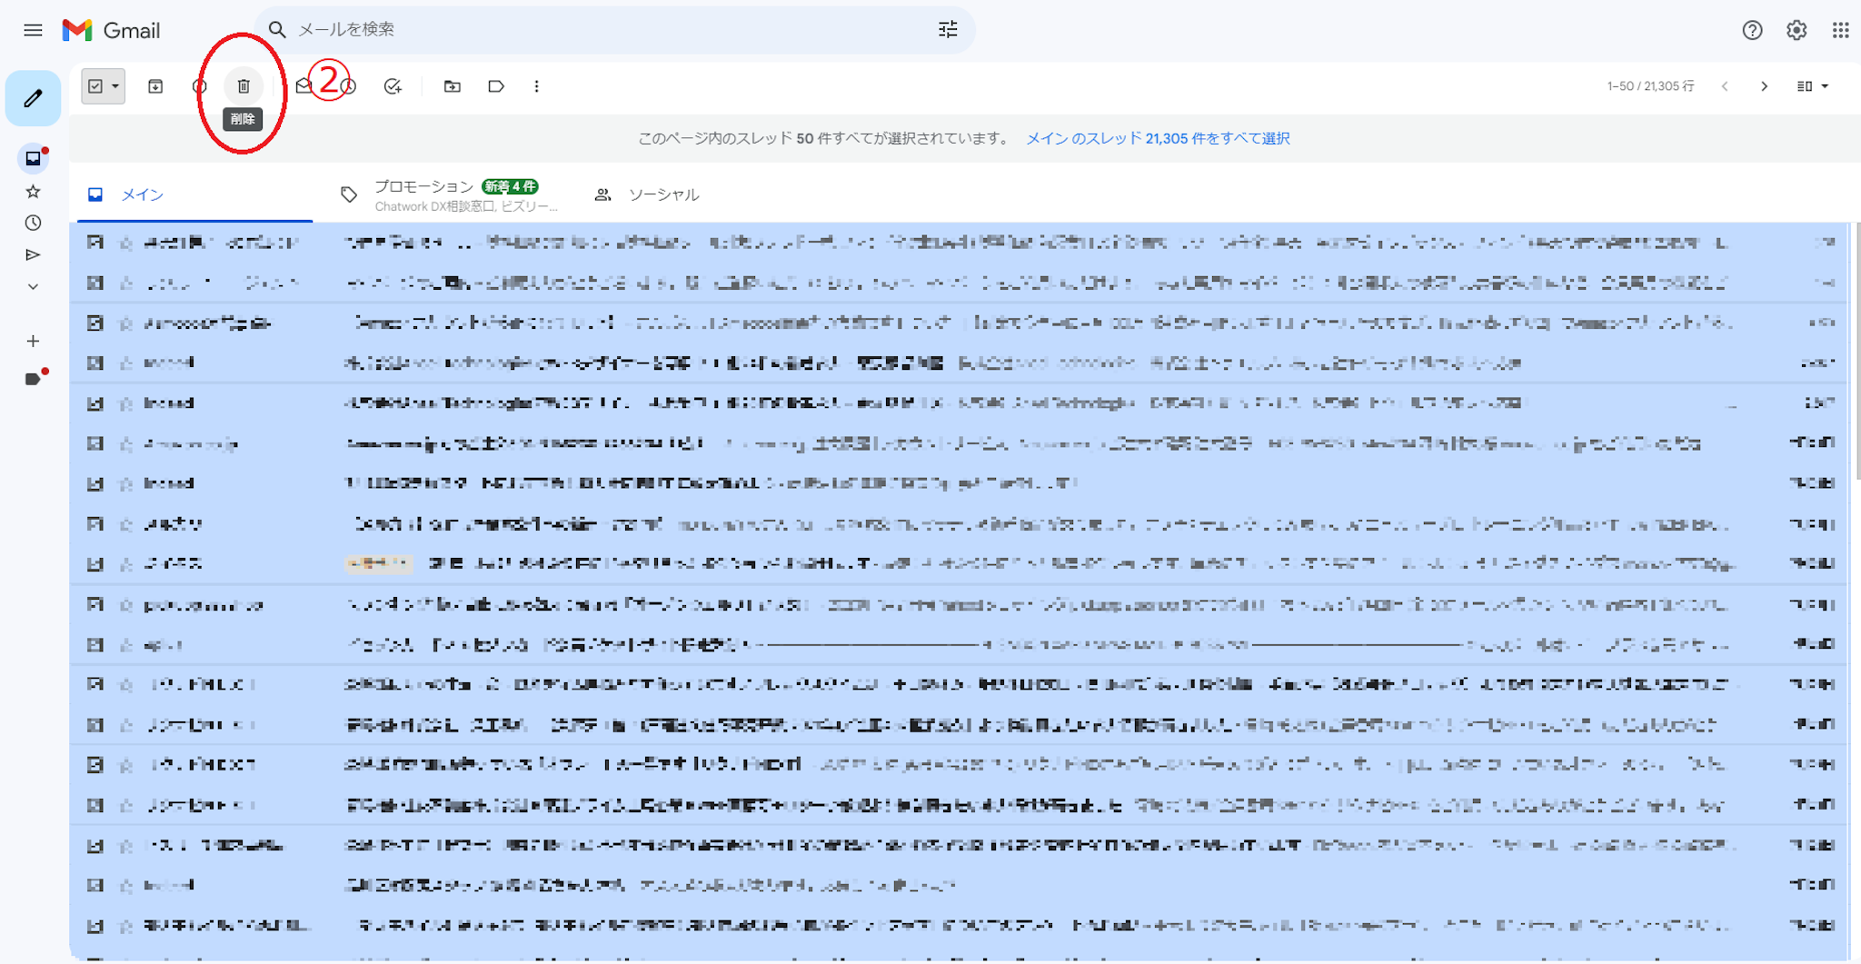Go to the newer page arrow
The height and width of the screenshot is (964, 1861).
[1725, 86]
